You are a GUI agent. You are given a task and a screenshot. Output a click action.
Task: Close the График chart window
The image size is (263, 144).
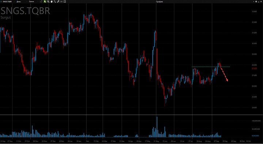261,1
